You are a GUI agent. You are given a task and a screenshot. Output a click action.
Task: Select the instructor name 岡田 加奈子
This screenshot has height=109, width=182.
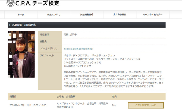[x=70, y=35]
